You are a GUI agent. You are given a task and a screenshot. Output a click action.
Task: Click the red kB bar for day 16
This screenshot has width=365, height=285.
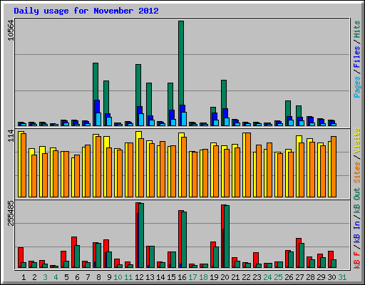[x=180, y=239]
